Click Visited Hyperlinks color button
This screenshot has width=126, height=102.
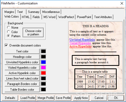click(22, 68)
